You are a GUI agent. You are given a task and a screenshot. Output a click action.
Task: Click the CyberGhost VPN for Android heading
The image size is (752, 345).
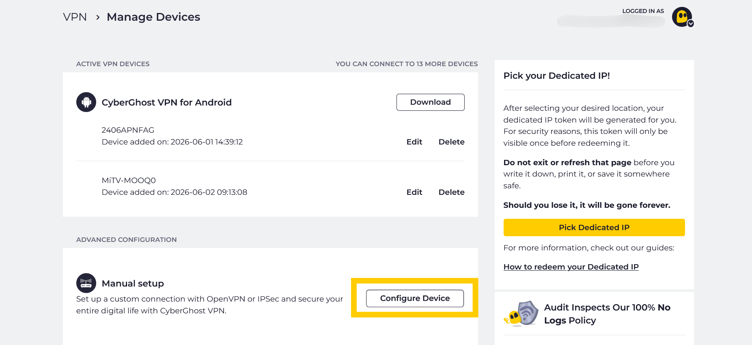pos(166,102)
